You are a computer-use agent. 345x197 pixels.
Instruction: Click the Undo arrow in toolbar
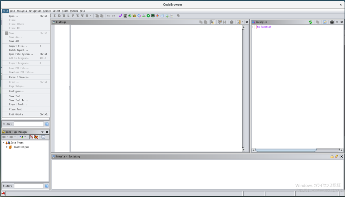pos(109,16)
